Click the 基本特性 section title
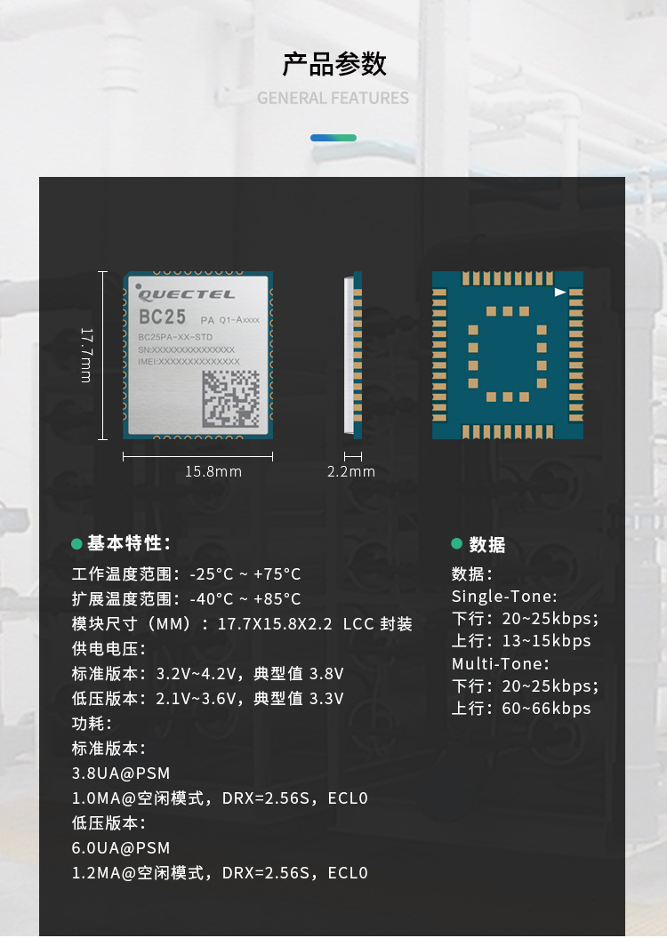Viewport: 667px width, 938px height. pos(129,543)
